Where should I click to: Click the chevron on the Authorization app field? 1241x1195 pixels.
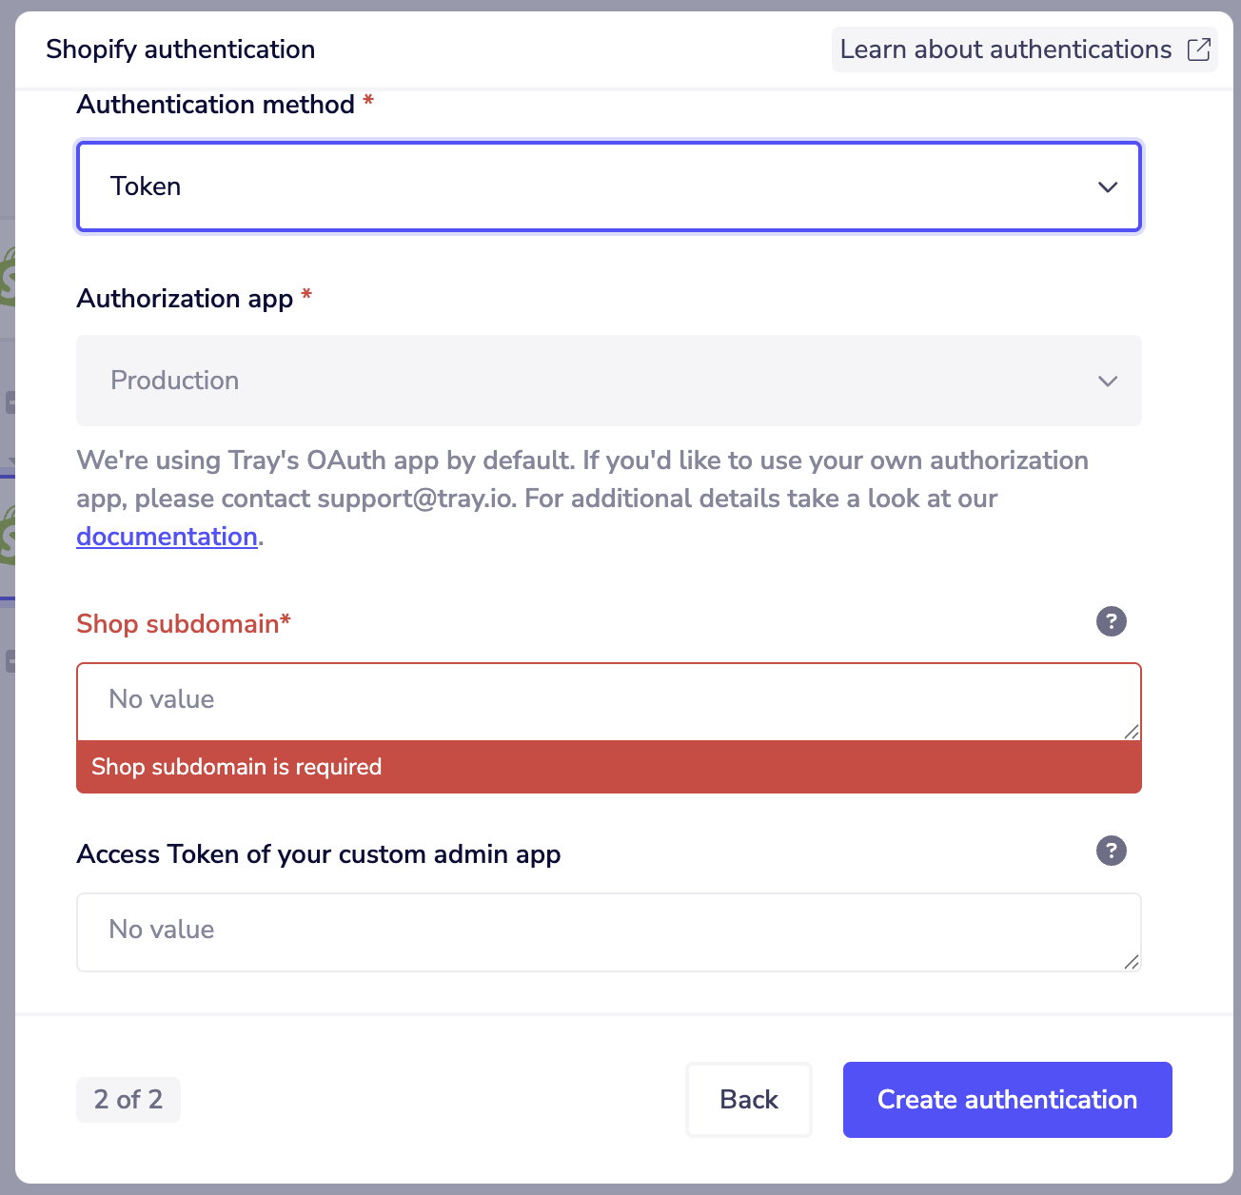coord(1107,381)
